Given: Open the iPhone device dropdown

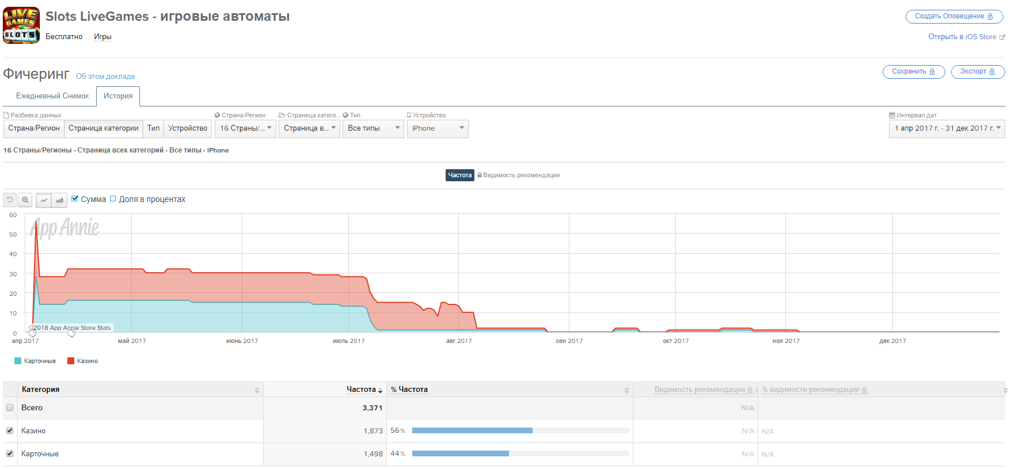Looking at the screenshot, I should click(x=438, y=128).
